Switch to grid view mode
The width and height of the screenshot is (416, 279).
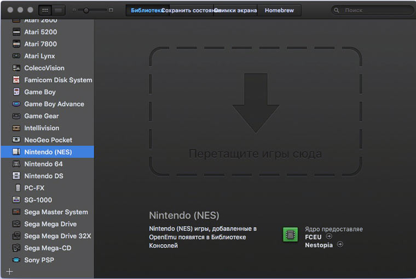[45, 10]
